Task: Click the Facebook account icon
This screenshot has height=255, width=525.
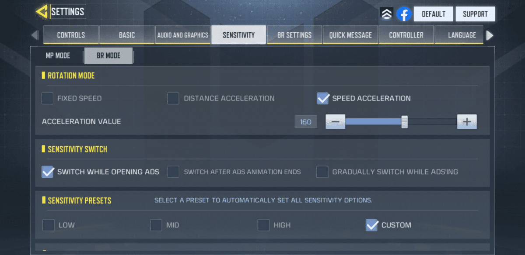Action: point(404,14)
